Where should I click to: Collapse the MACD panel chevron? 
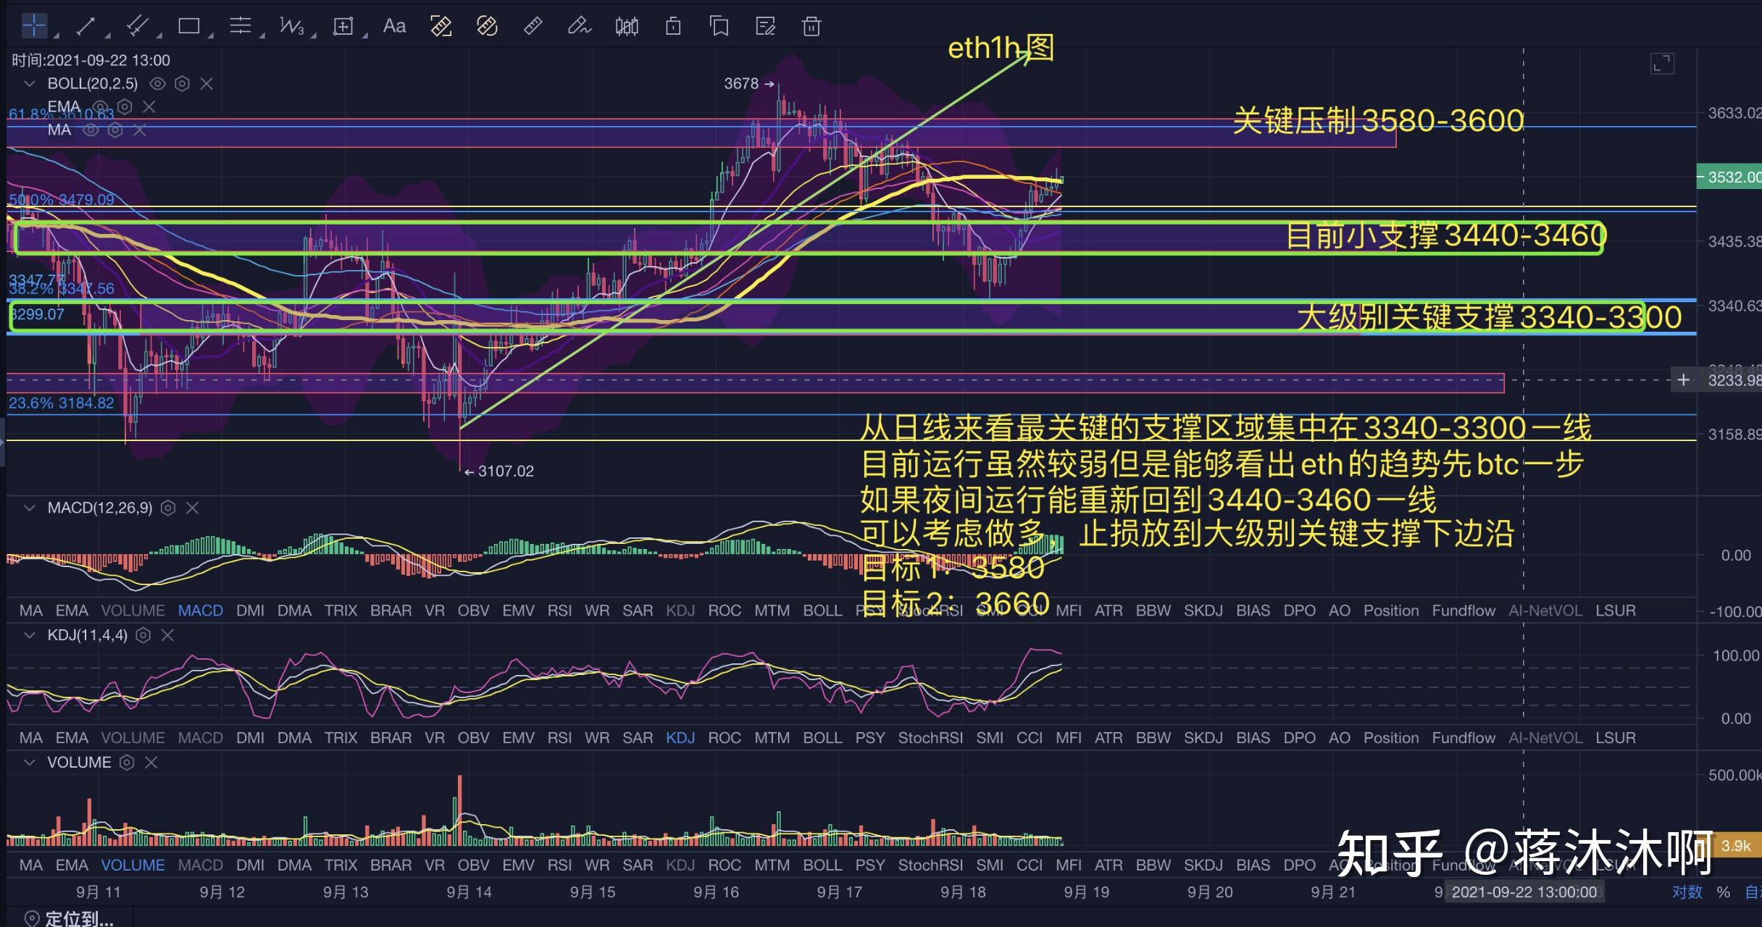pos(30,508)
